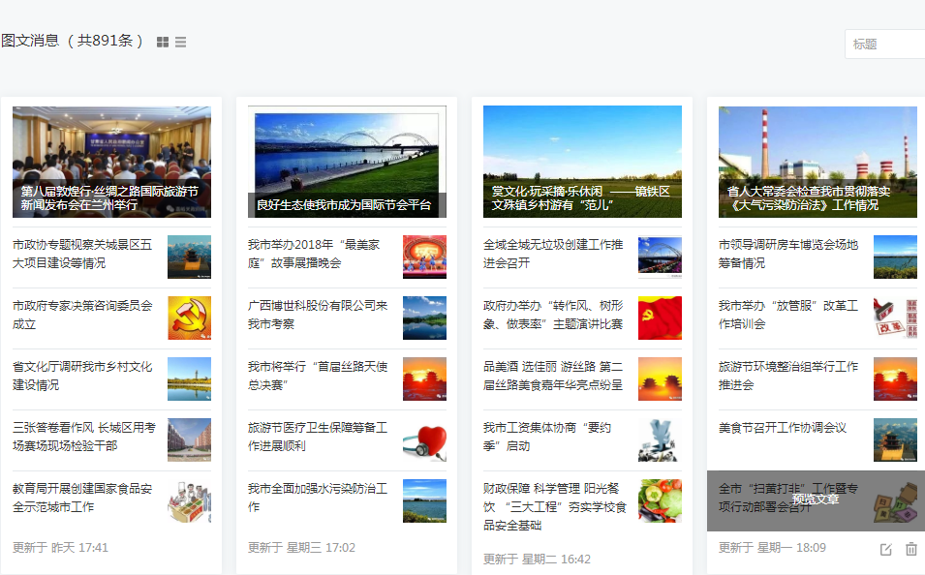Click 预览文章 overlay on 扫黄打非 article
Viewport: 925px width, 575px height.
pyautogui.click(x=815, y=499)
